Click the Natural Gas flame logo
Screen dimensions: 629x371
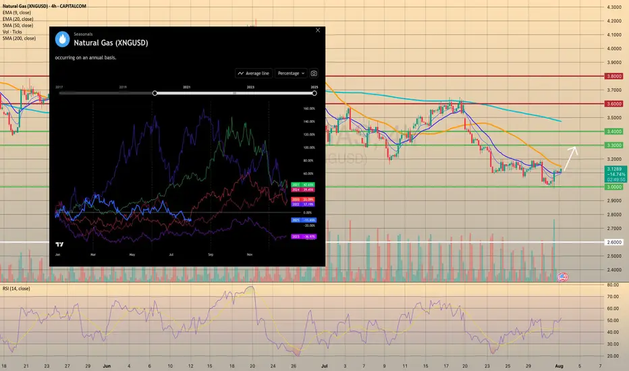(x=62, y=39)
